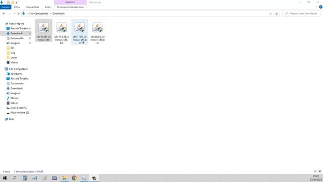Select the Ferramentas de Aplicativo tab

[70, 7]
